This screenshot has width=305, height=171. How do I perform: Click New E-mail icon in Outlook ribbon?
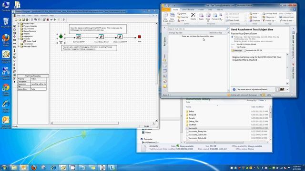click(x=165, y=17)
